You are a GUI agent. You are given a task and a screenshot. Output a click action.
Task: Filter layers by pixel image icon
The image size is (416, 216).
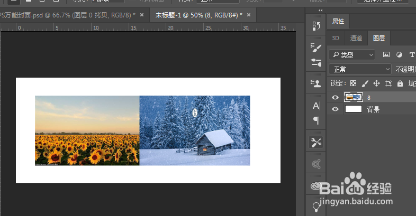tap(386, 55)
